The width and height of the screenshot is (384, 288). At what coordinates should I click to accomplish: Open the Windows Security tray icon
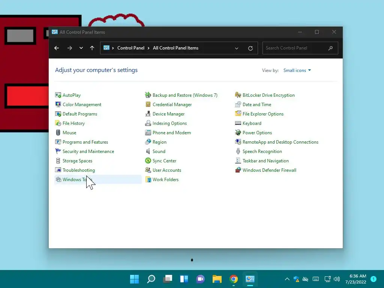point(296,279)
